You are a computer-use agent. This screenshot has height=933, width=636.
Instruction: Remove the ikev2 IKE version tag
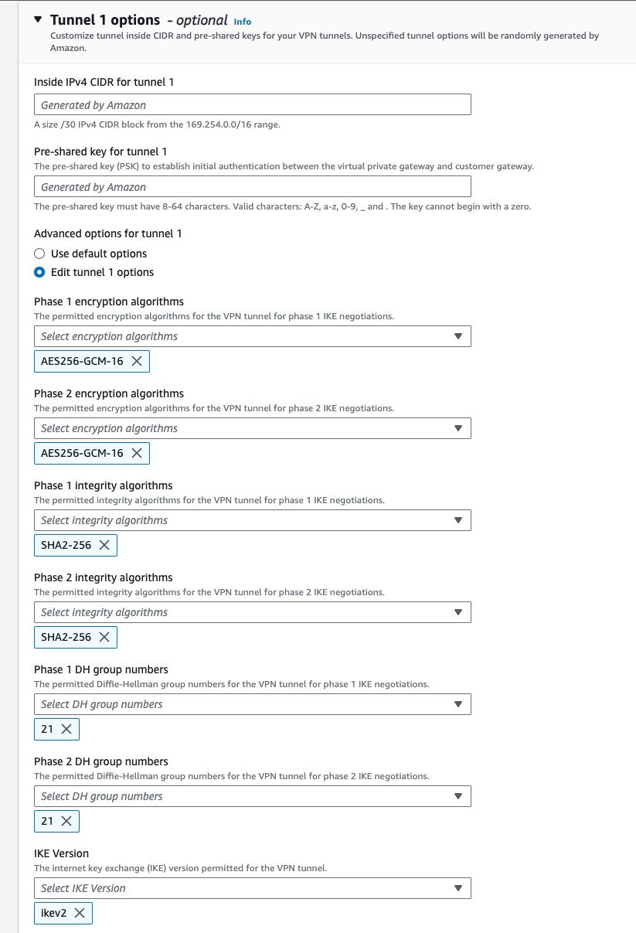(80, 913)
